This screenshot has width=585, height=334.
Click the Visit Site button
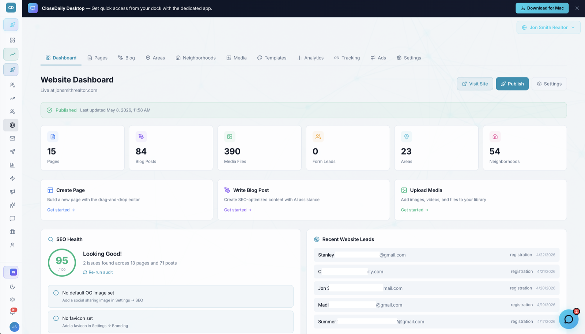click(x=475, y=84)
